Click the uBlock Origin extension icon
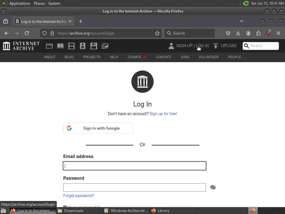 [268, 33]
